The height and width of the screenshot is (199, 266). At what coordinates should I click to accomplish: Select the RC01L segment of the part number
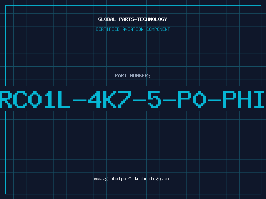[x=35, y=99]
